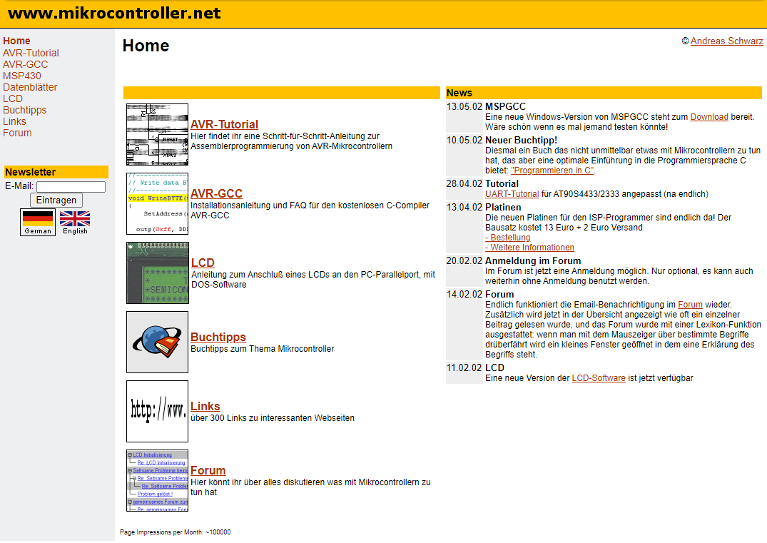Open AVR-GCC in the sidebar menu
The width and height of the screenshot is (767, 543).
point(26,64)
